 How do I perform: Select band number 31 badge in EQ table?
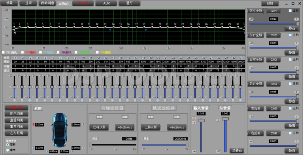click(x=241, y=58)
